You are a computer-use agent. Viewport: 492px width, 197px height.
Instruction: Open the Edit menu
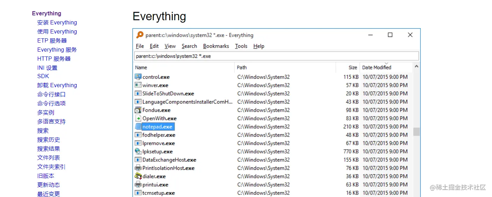point(154,46)
